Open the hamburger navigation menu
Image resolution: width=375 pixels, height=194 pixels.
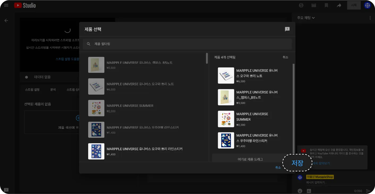point(6,5)
